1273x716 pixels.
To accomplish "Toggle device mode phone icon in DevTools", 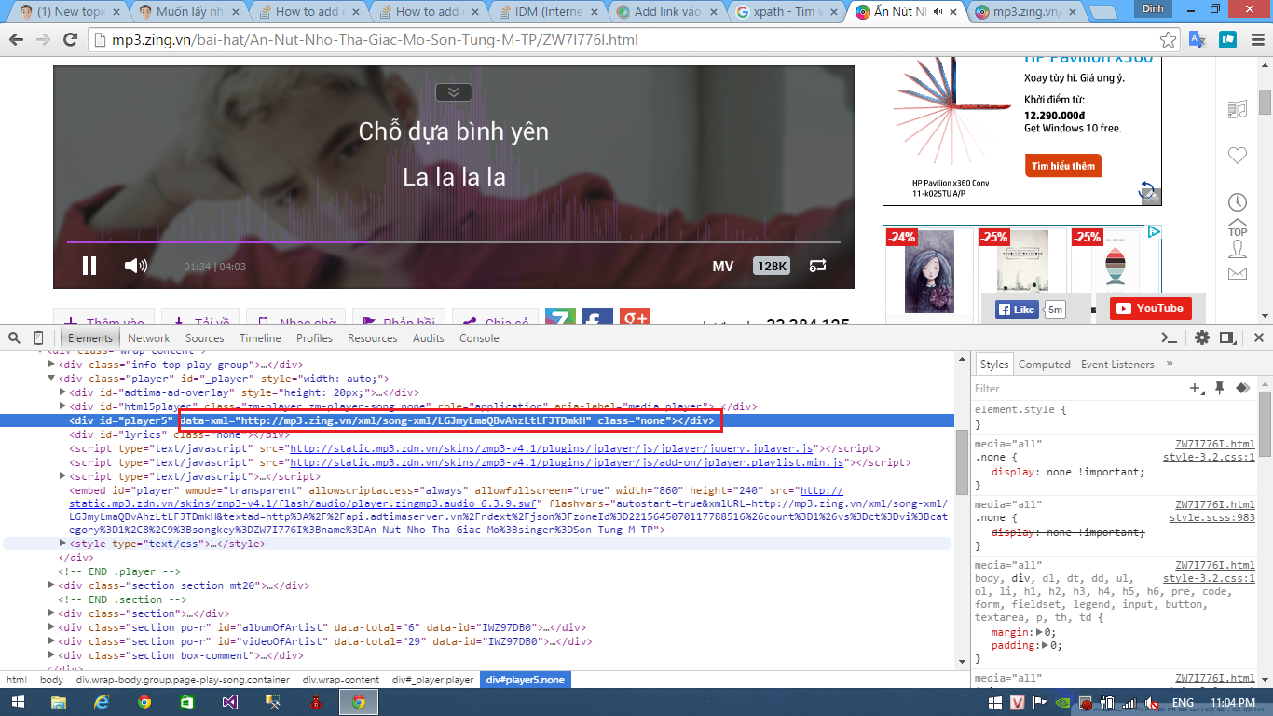I will (x=38, y=337).
